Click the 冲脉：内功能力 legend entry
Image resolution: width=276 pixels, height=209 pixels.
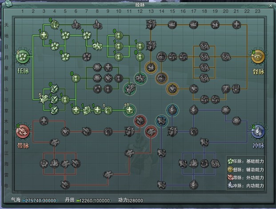point(246,185)
